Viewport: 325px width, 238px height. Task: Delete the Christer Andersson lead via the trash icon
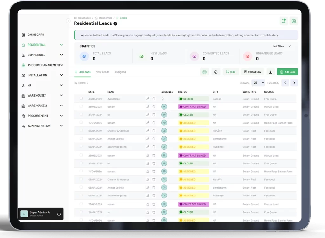coord(154,131)
